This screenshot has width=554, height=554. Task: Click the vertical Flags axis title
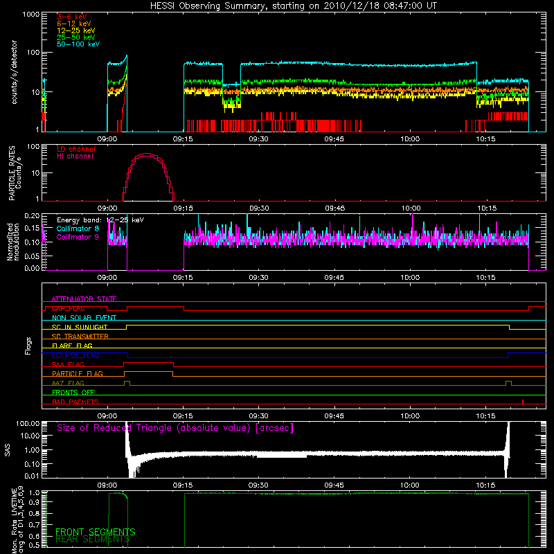tap(28, 346)
